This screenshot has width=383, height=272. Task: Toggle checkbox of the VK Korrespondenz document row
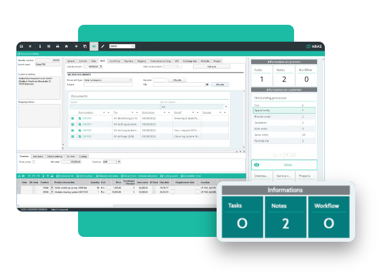(73, 131)
